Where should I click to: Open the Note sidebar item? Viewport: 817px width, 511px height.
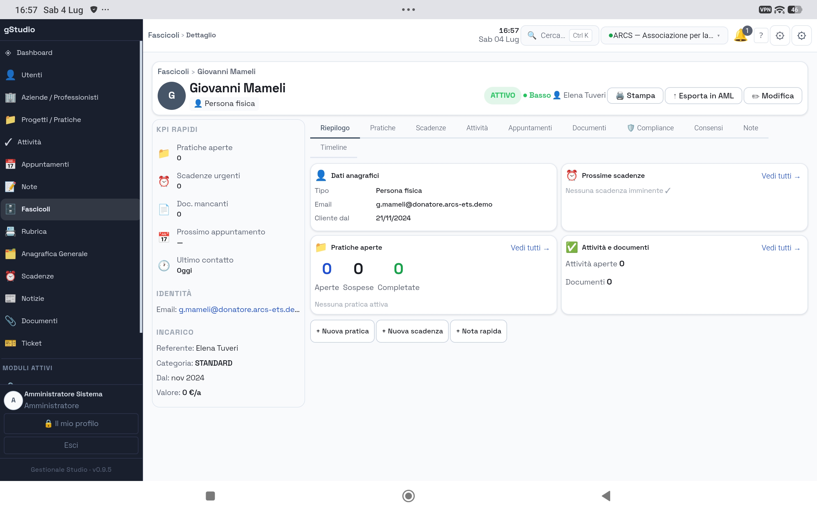[x=70, y=187]
